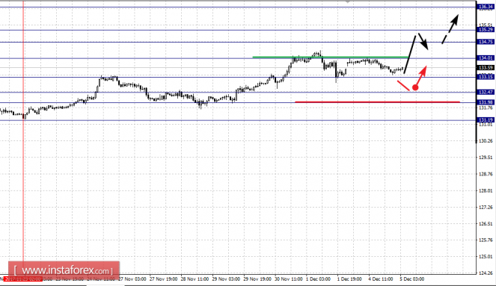The width and height of the screenshot is (496, 286).
Task: Click the 126.51 value on price axis
Action: [x=486, y=223]
